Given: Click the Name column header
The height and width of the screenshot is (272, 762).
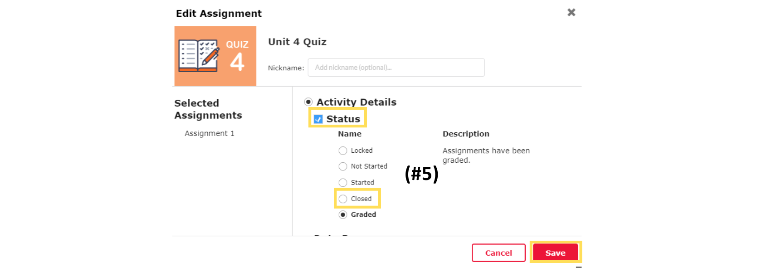Looking at the screenshot, I should click(349, 134).
